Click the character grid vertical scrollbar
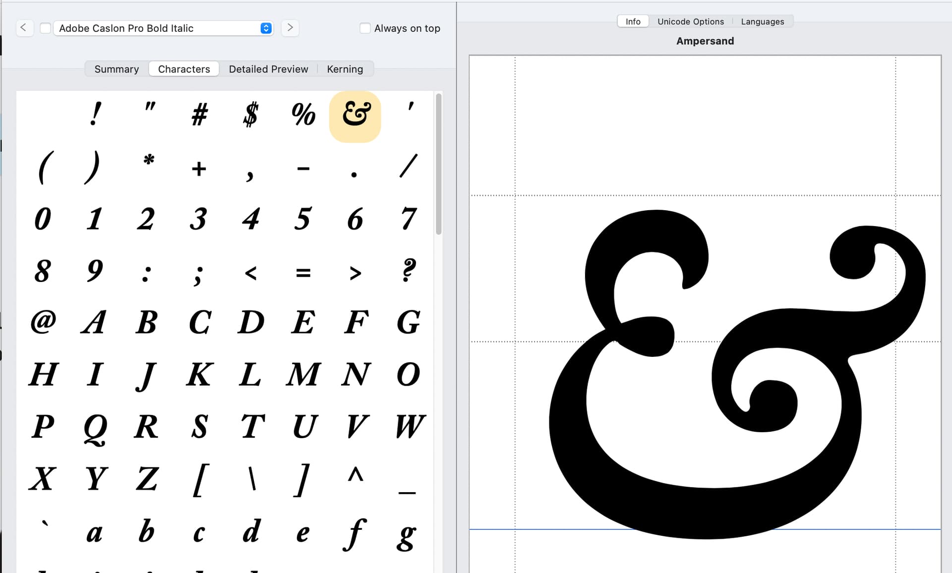The width and height of the screenshot is (952, 573). [438, 164]
